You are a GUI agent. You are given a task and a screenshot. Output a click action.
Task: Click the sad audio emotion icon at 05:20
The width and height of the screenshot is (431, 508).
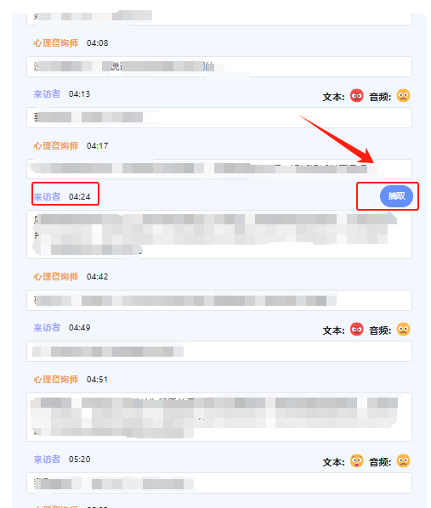[403, 461]
